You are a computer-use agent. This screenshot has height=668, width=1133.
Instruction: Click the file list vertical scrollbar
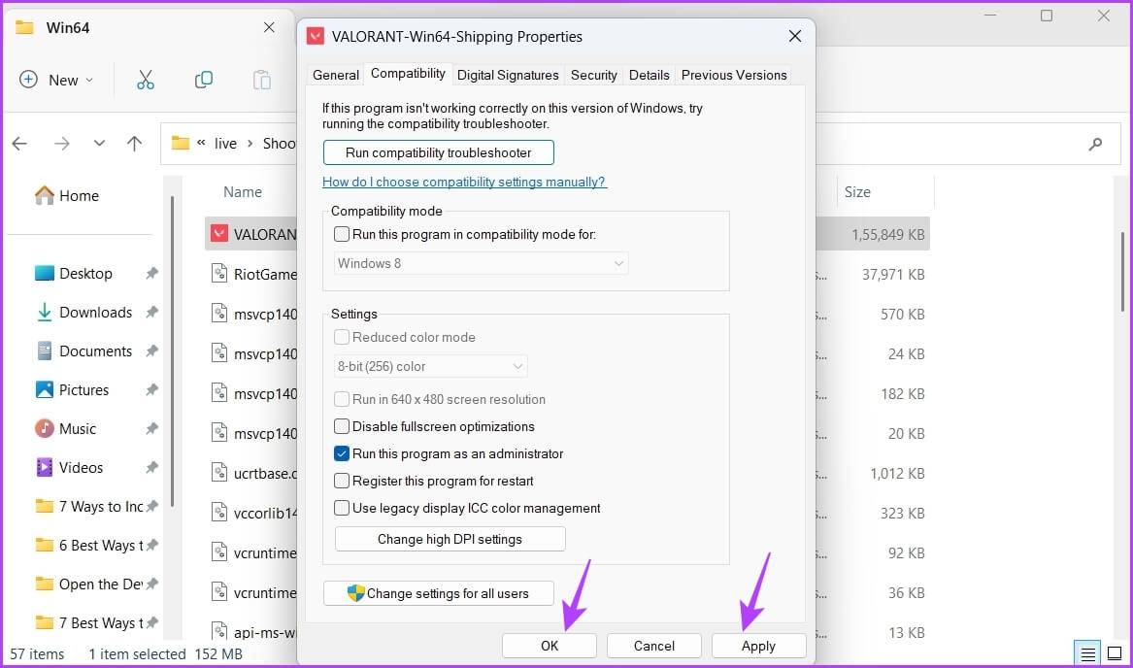pos(1122,272)
